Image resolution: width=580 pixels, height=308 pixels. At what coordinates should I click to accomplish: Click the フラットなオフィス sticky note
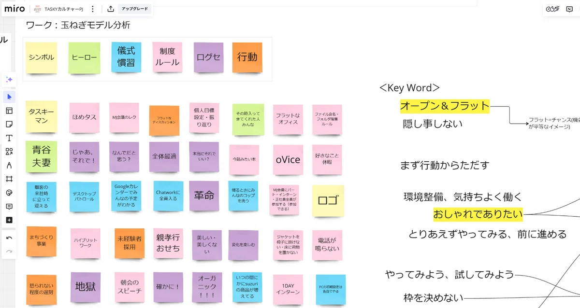click(x=288, y=119)
